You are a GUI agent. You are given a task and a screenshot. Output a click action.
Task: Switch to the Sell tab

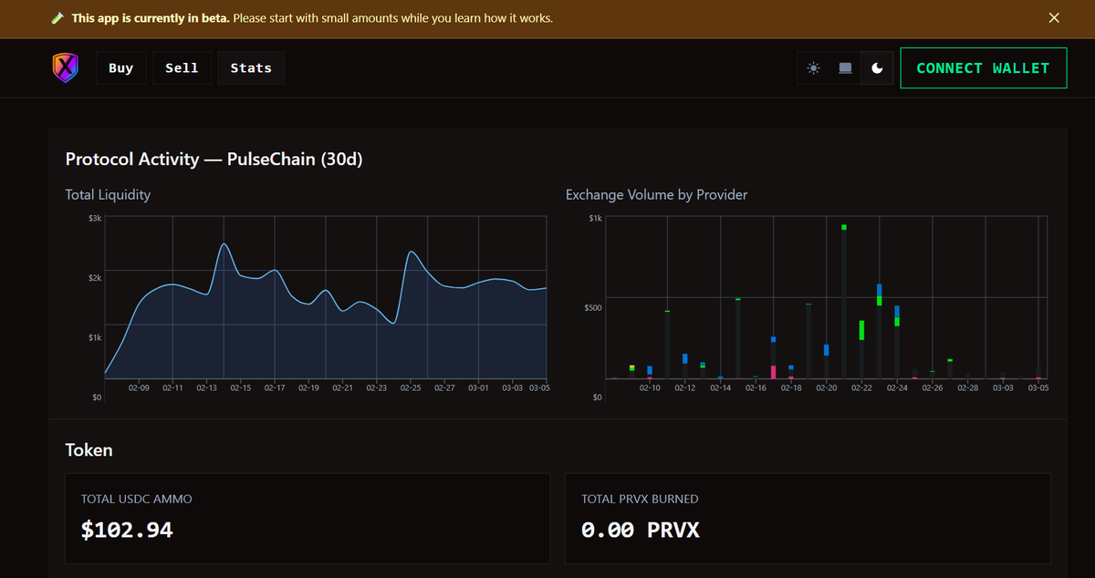pos(182,67)
